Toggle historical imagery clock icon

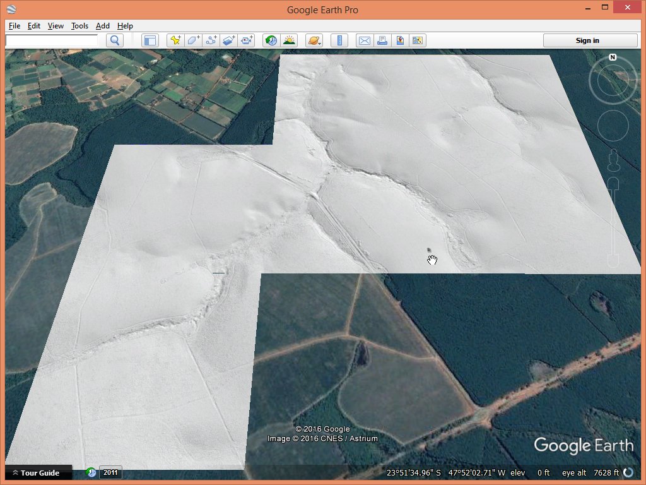(x=271, y=40)
